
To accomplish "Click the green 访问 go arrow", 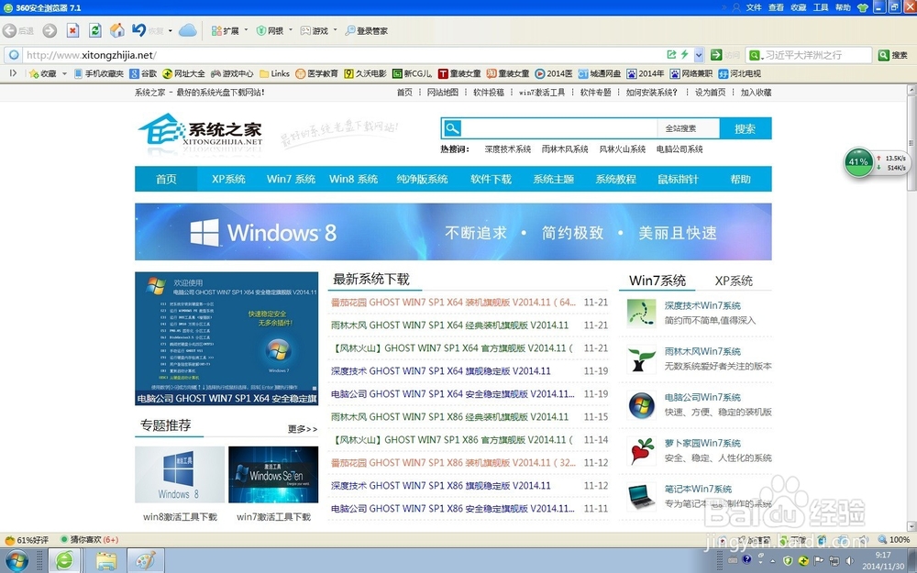I will tap(716, 55).
